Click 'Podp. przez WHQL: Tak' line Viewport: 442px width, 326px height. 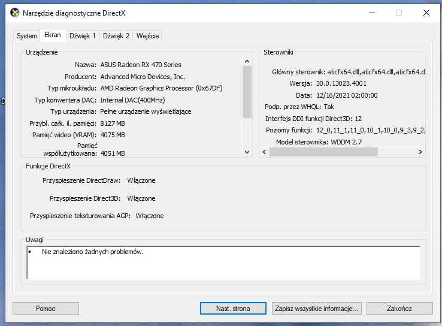pos(299,107)
